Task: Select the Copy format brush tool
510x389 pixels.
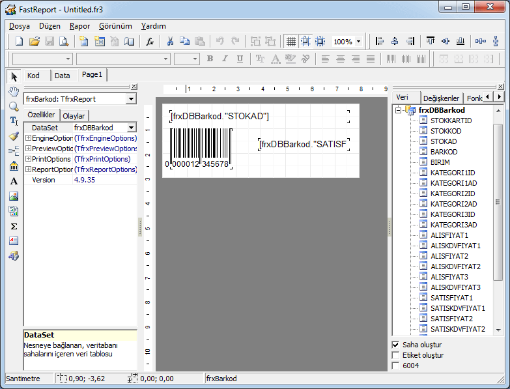Action: [14, 136]
